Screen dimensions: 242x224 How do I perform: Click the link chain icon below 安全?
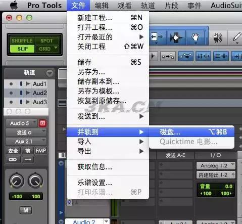pyautogui.click(x=13, y=159)
